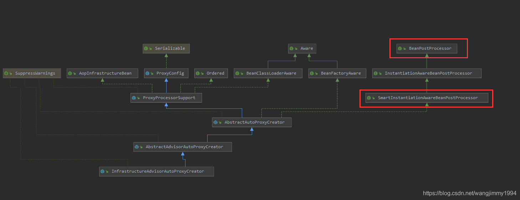The width and height of the screenshot is (520, 200).
Task: Click the annotation icon on the SuppressWarnings node
Action: (6, 73)
